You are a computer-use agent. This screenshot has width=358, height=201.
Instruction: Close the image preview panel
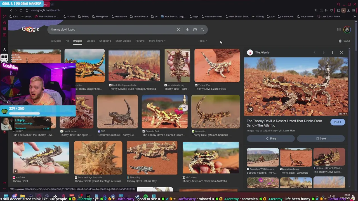(x=341, y=52)
